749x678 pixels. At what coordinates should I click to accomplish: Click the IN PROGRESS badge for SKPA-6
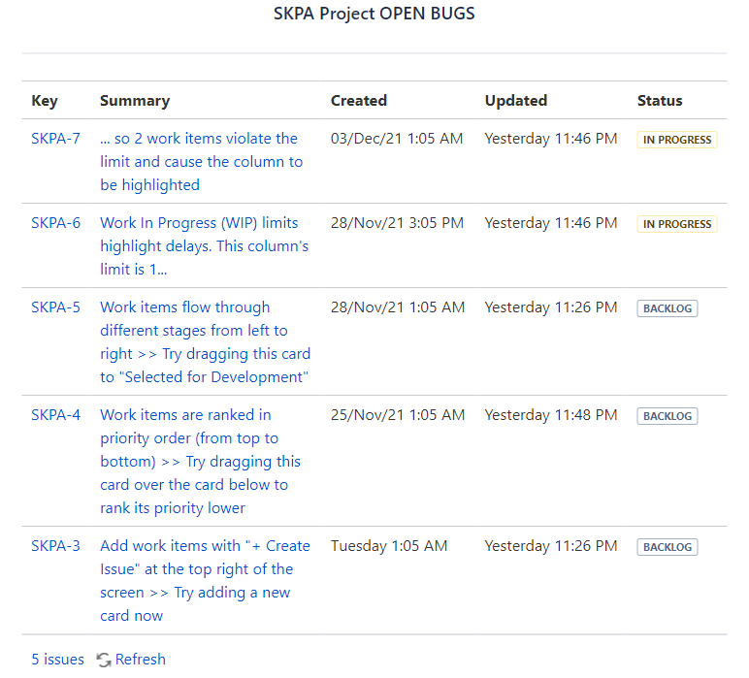click(x=677, y=224)
